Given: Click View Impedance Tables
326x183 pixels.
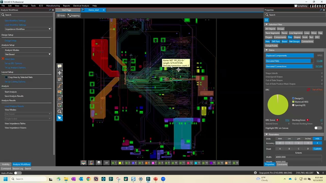Looking at the screenshot, I should [x=15, y=124].
